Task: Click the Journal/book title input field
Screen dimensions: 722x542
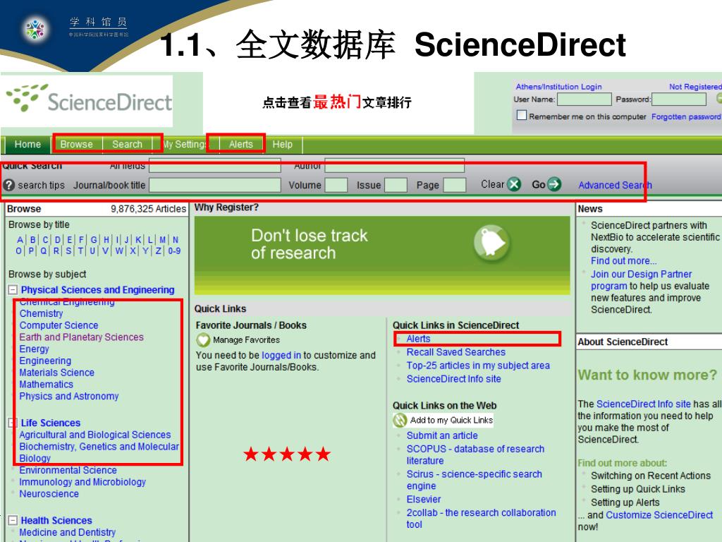Action: pos(215,186)
